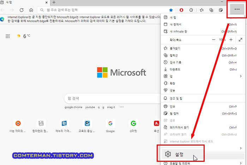Image resolution: width=247 pixels, height=165 pixels.
Task: Select 새 탭 (New tab) menu item
Action: [203, 17]
